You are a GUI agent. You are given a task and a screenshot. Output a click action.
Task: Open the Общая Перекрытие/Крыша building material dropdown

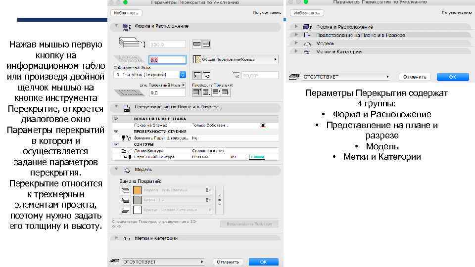click(x=235, y=59)
